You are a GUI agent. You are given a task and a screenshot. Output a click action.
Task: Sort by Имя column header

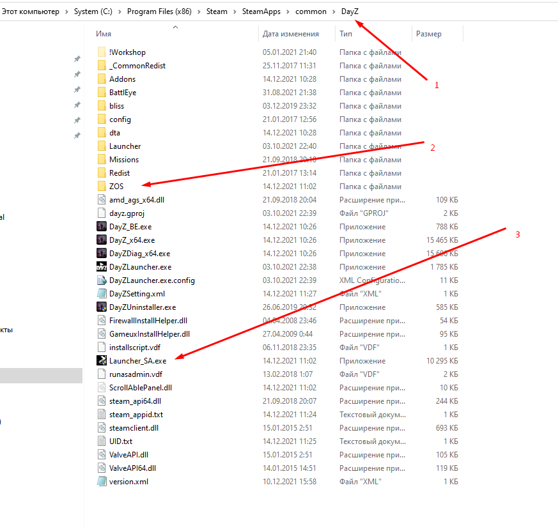104,34
